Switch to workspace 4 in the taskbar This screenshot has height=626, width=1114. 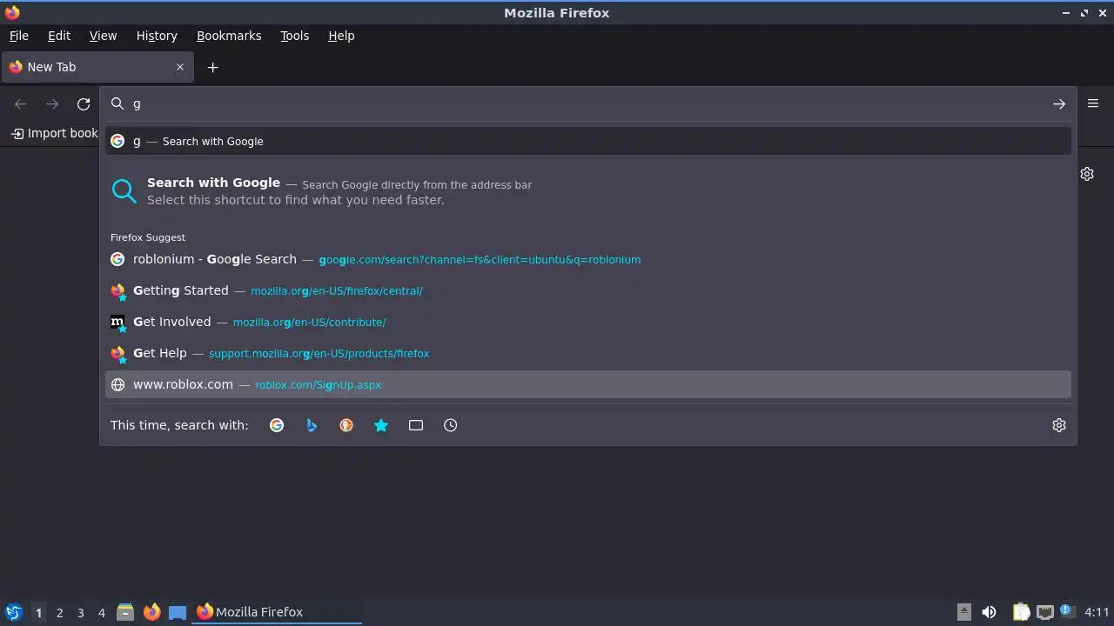pos(101,612)
